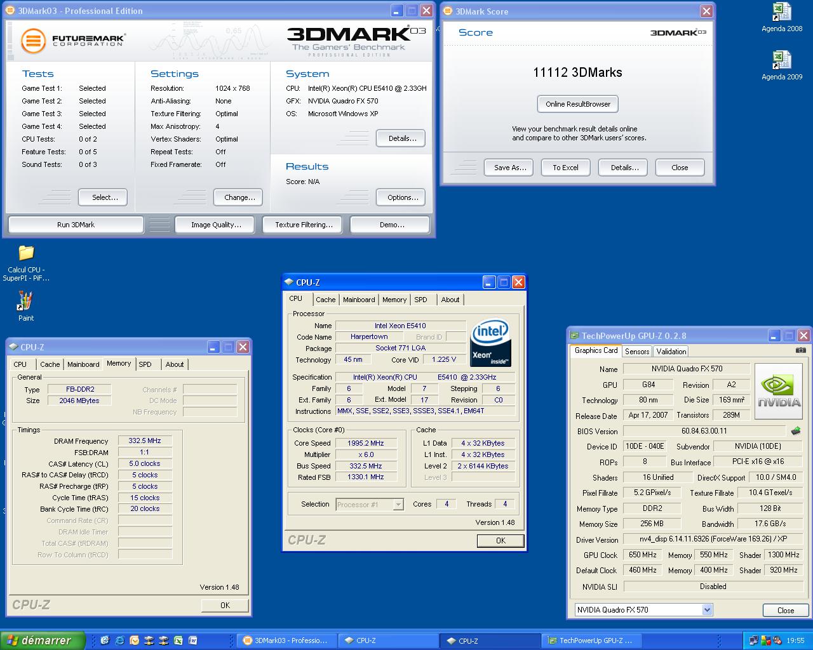813x650 pixels.
Task: Click Options... button under Results
Action: (x=402, y=197)
